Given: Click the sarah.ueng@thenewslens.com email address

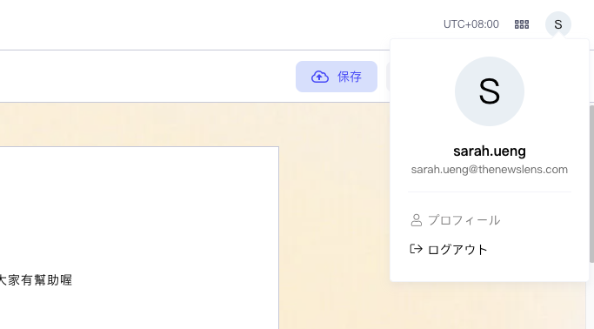Looking at the screenshot, I should pos(490,170).
